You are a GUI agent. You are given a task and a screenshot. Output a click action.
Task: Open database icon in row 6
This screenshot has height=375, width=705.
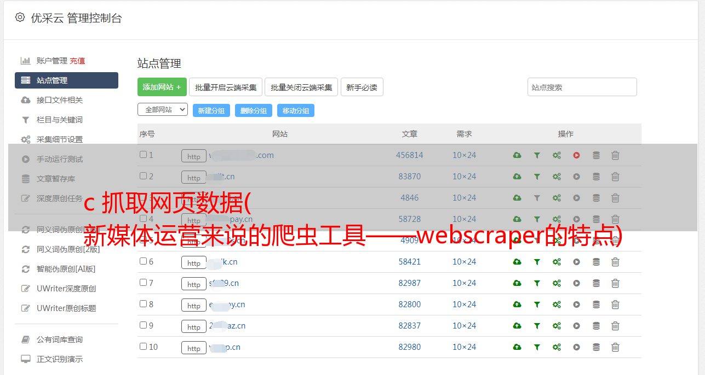(596, 262)
